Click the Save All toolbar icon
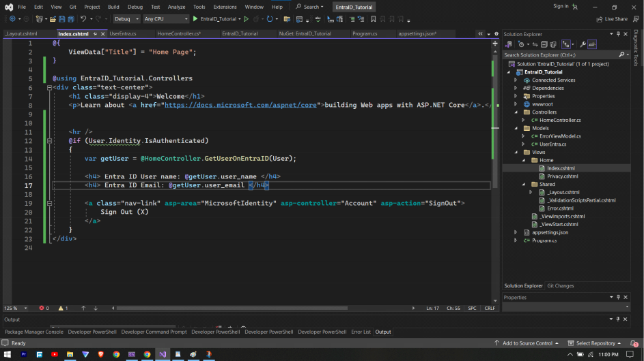This screenshot has width=644, height=361. pyautogui.click(x=71, y=19)
